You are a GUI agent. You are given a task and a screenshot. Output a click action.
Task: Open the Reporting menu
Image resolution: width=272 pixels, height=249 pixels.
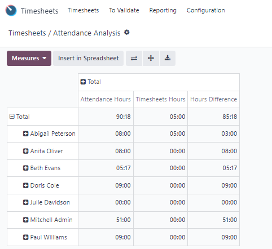[x=163, y=10]
